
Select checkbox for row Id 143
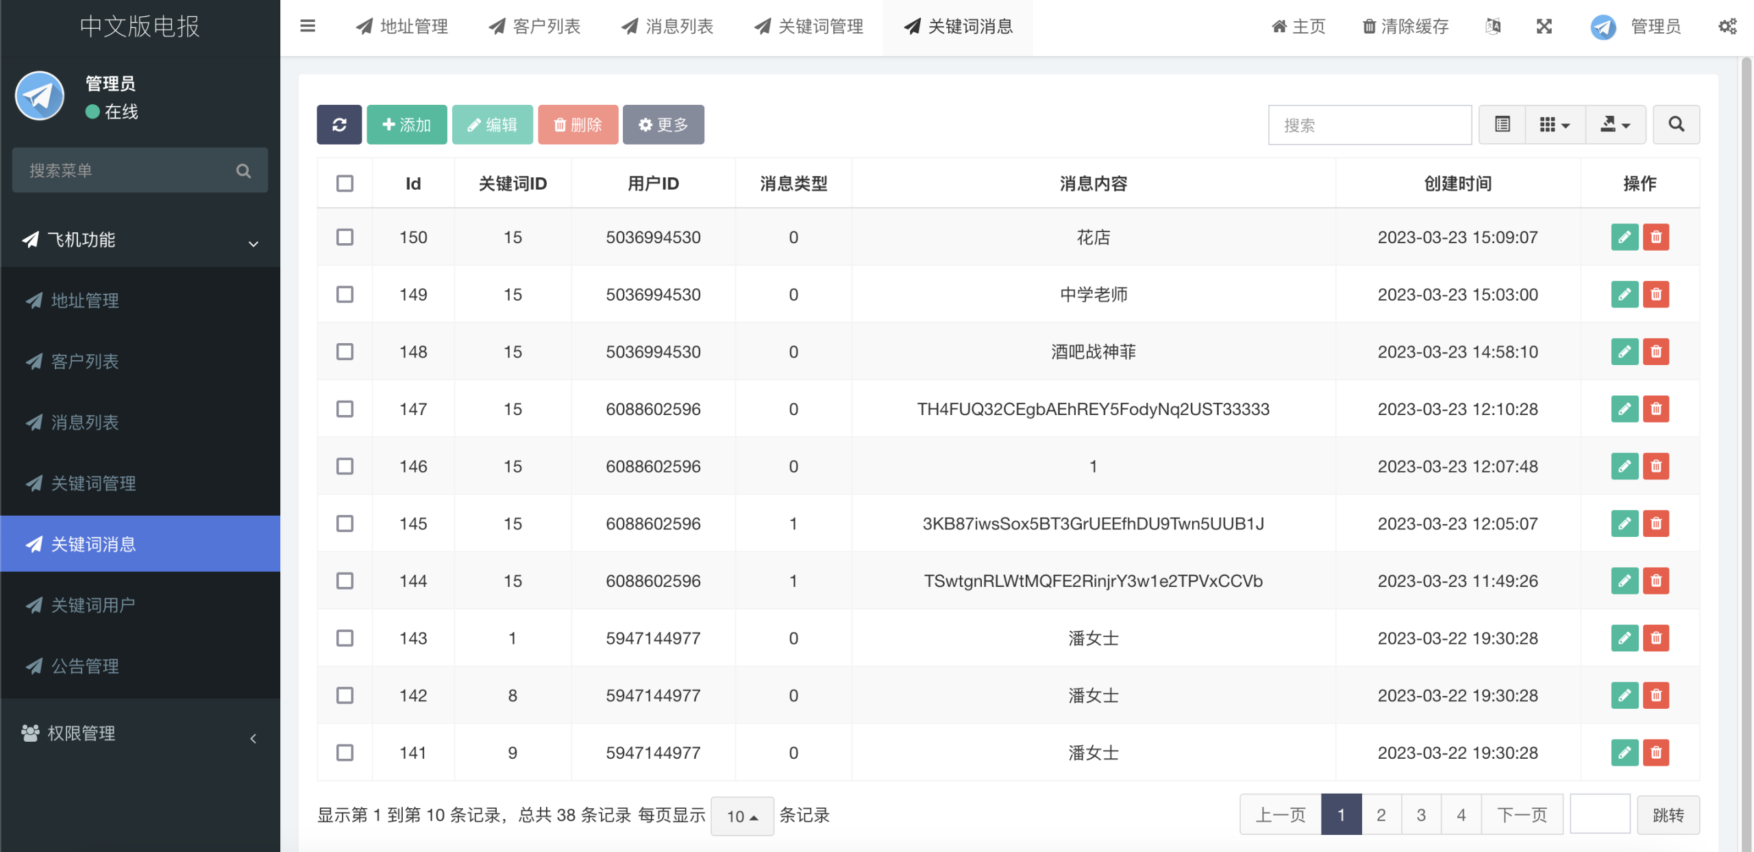coord(345,638)
